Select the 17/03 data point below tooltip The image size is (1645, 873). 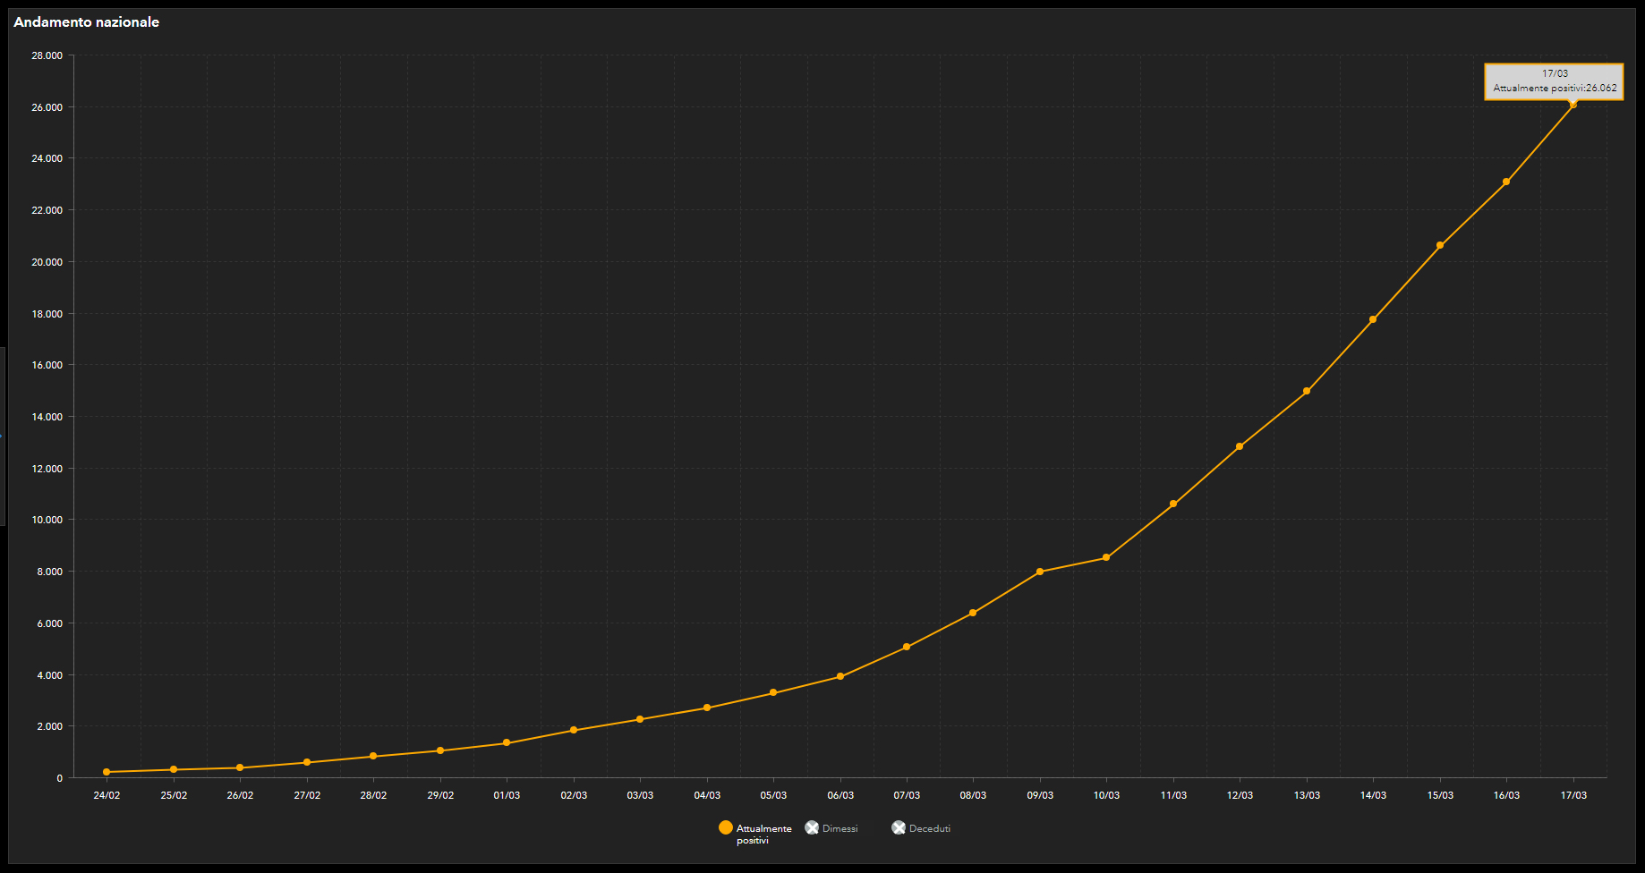click(x=1573, y=105)
